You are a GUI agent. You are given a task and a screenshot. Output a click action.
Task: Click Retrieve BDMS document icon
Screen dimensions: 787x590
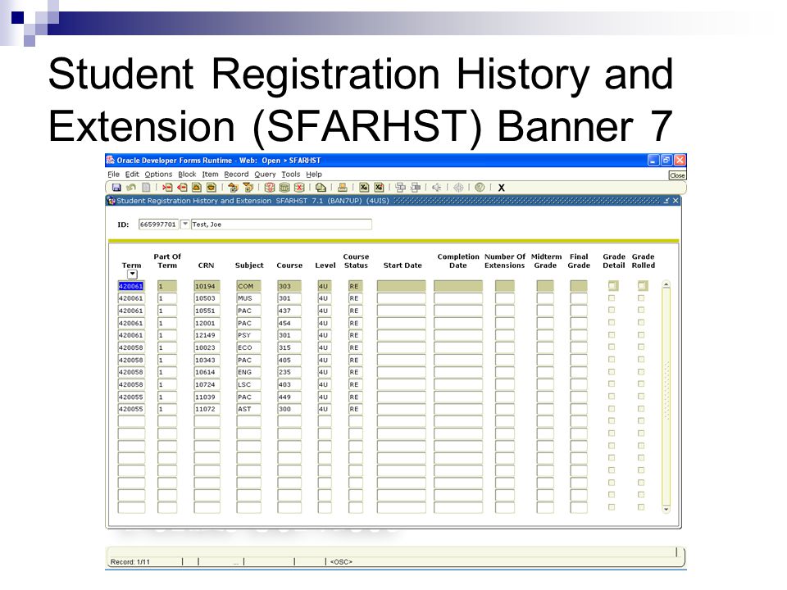(x=416, y=188)
